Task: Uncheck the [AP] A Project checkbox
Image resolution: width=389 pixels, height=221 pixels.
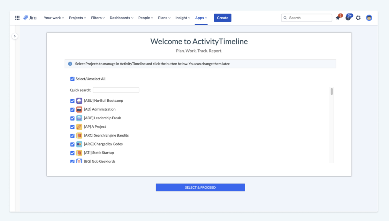Action: 72,127
